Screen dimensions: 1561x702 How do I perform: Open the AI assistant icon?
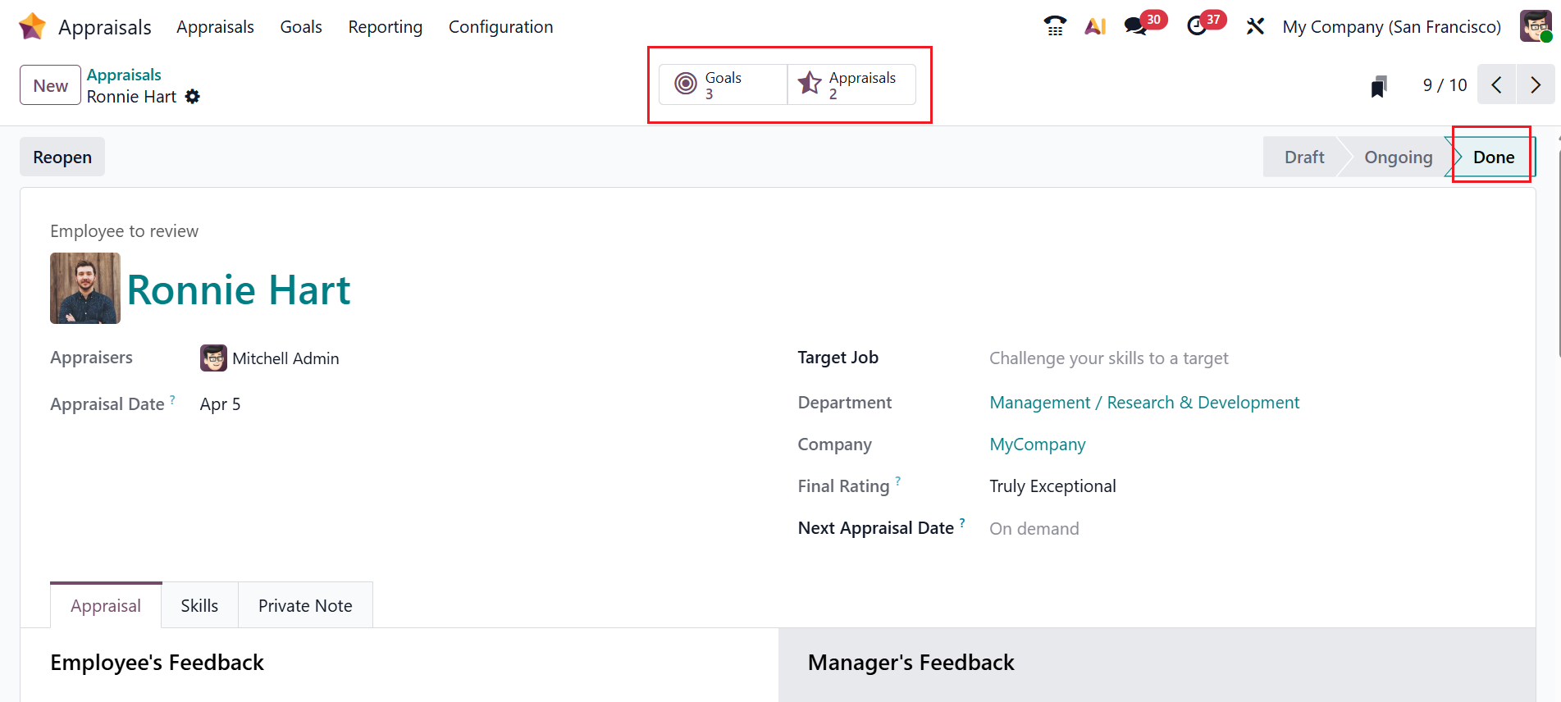pyautogui.click(x=1095, y=26)
